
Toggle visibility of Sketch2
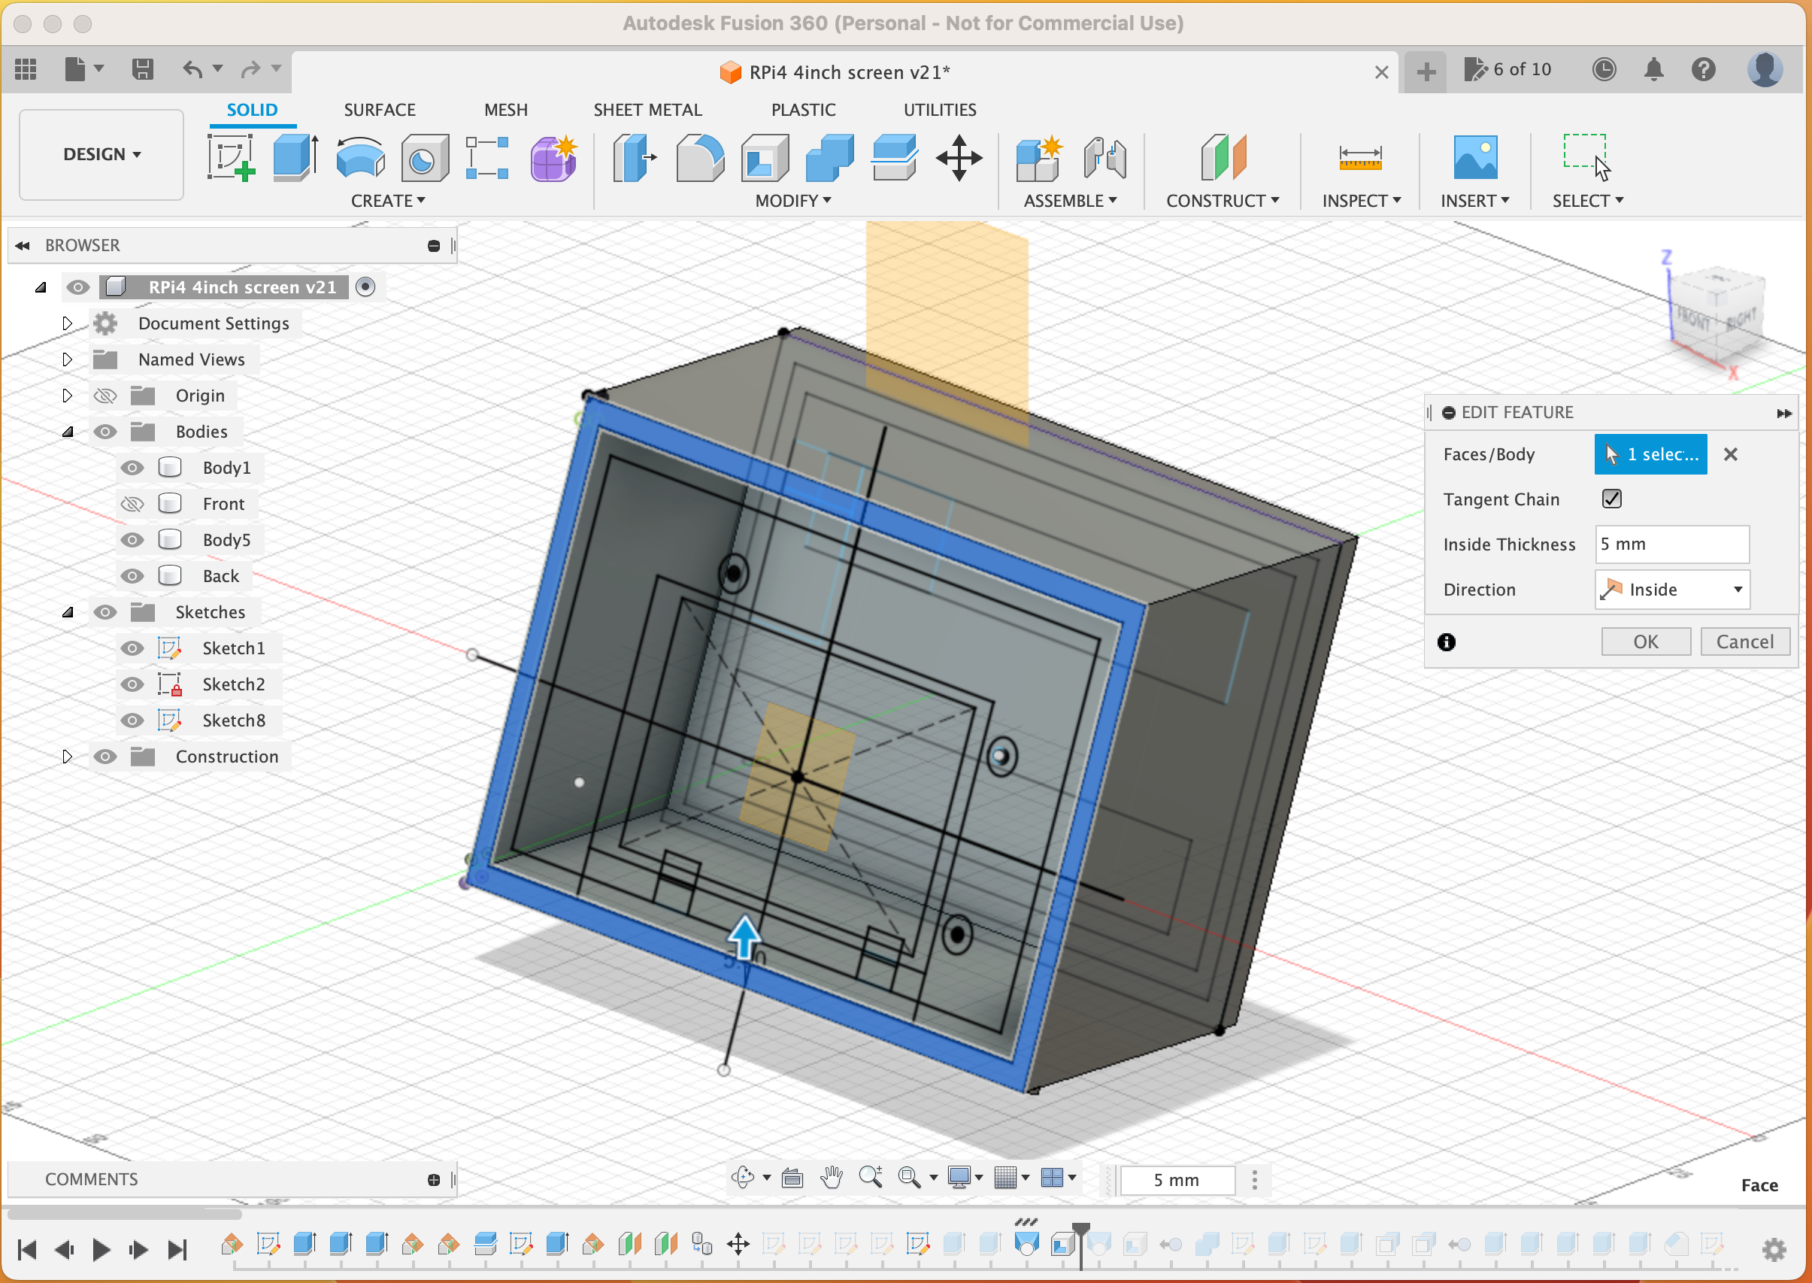[132, 685]
